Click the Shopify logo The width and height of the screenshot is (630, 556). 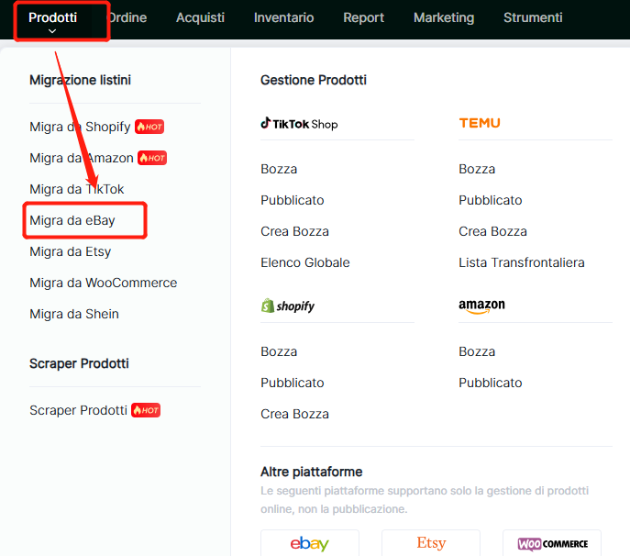click(288, 306)
